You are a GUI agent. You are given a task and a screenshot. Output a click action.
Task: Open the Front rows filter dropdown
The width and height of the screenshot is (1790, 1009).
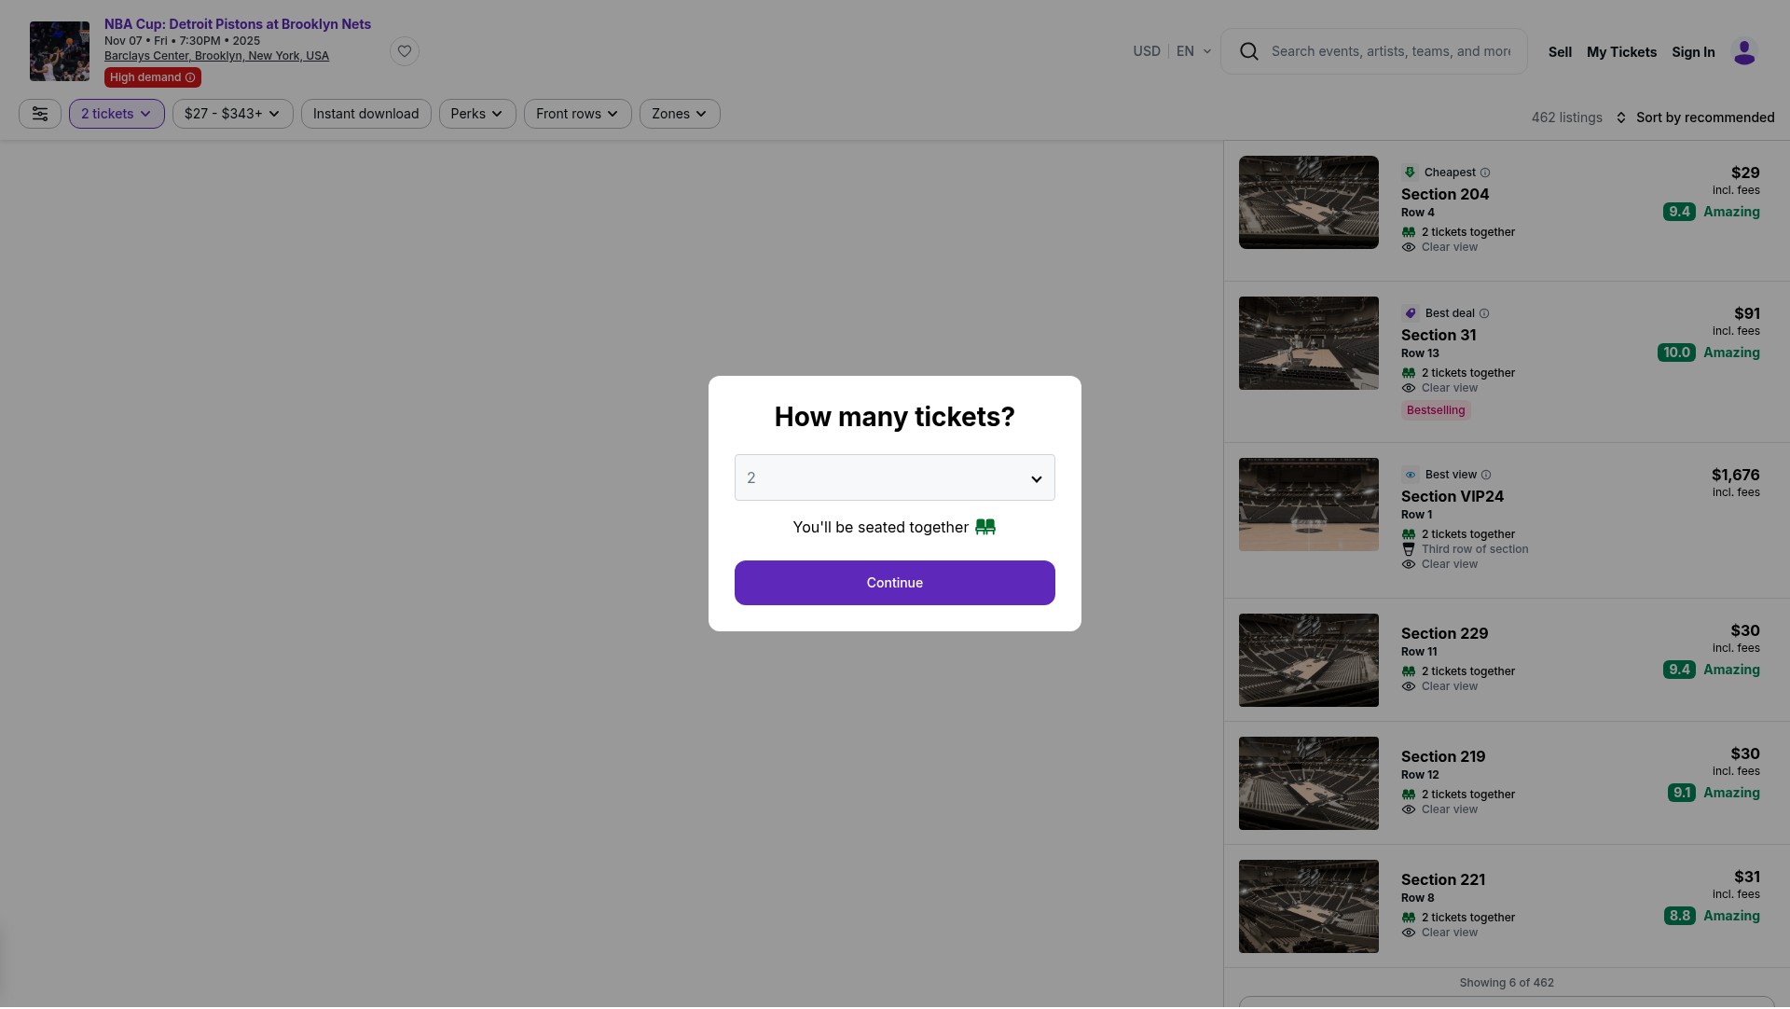578,114
